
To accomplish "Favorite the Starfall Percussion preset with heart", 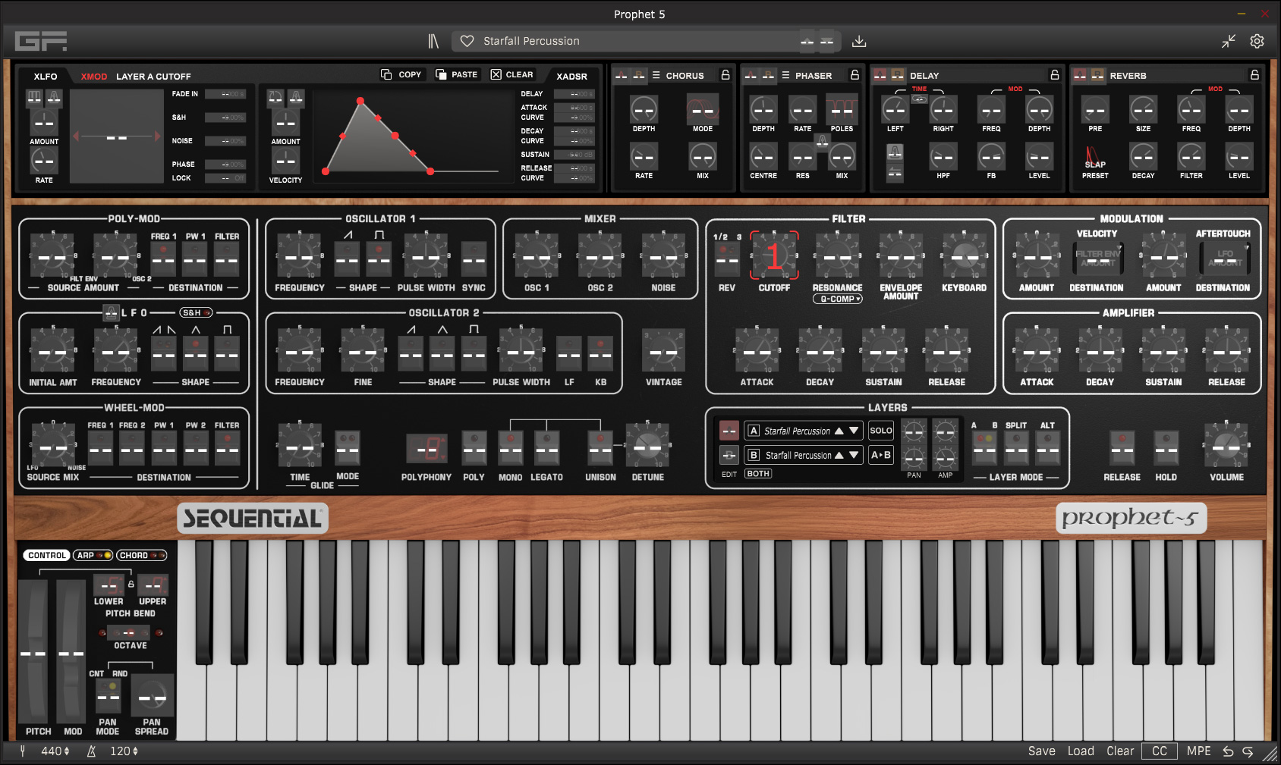I will pyautogui.click(x=467, y=41).
